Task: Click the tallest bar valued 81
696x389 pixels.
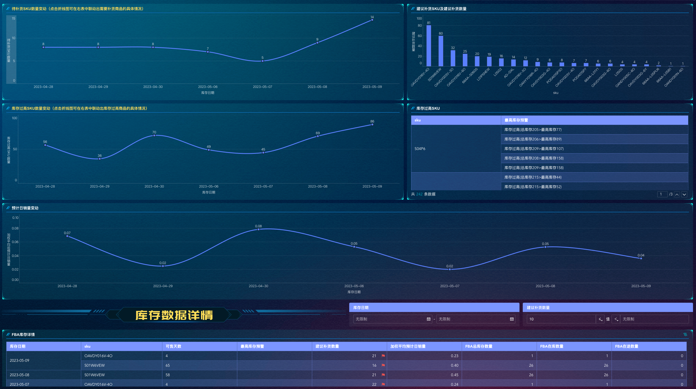Action: pyautogui.click(x=428, y=46)
